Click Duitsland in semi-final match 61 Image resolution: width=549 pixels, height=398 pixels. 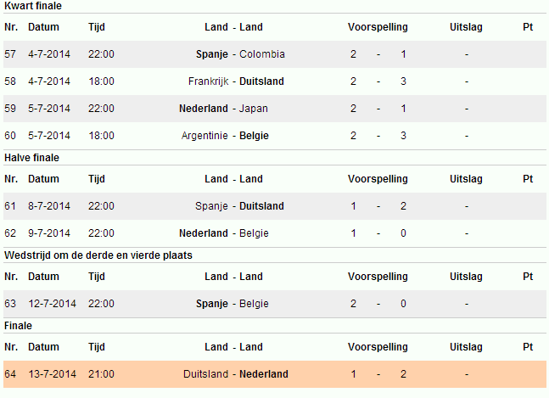pyautogui.click(x=261, y=206)
